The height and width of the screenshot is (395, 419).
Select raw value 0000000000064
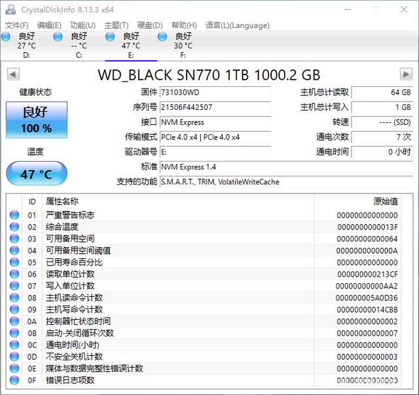[x=367, y=239]
